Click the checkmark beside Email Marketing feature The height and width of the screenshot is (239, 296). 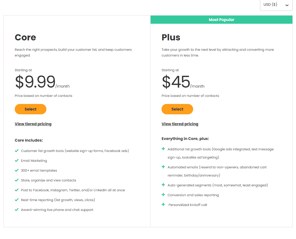tap(17, 161)
